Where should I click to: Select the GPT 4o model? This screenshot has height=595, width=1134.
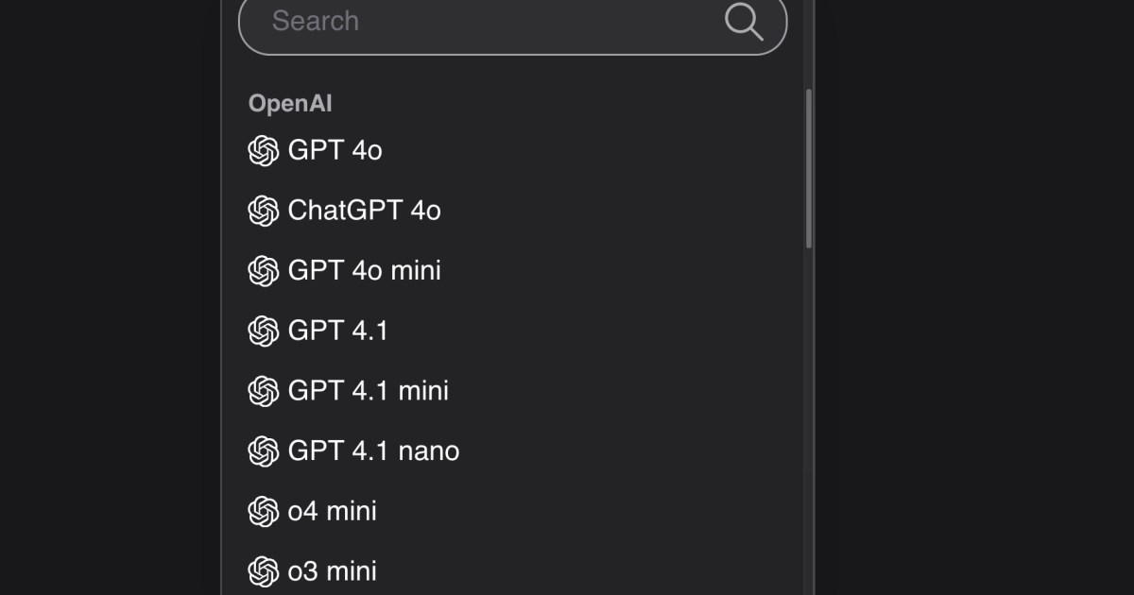coord(335,150)
